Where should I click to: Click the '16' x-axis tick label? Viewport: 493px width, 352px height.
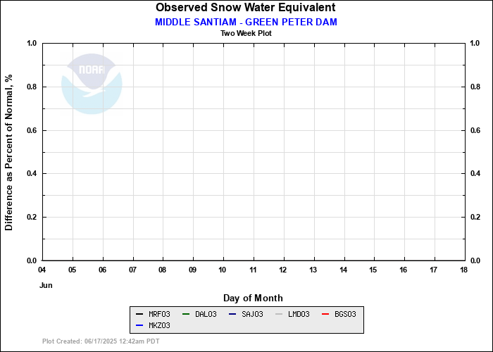click(x=404, y=270)
